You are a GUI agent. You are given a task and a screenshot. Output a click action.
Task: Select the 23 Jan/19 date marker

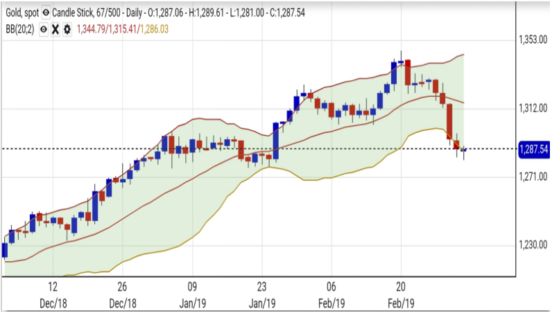[x=261, y=293]
